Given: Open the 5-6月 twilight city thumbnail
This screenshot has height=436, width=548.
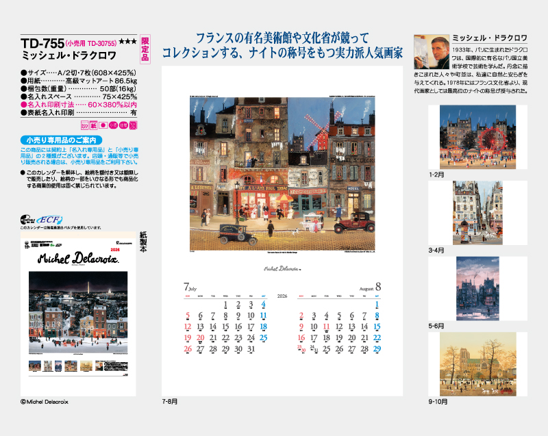Looking at the screenshot, I should point(477,288).
